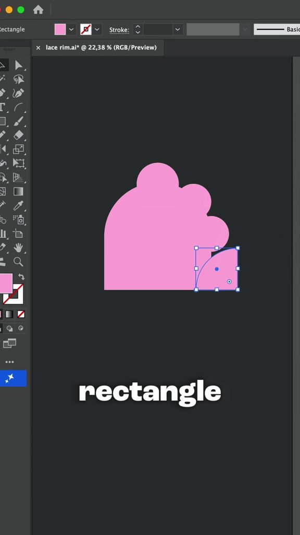300x535 pixels.
Task: Open variable width profile selector
Action: (x=213, y=29)
